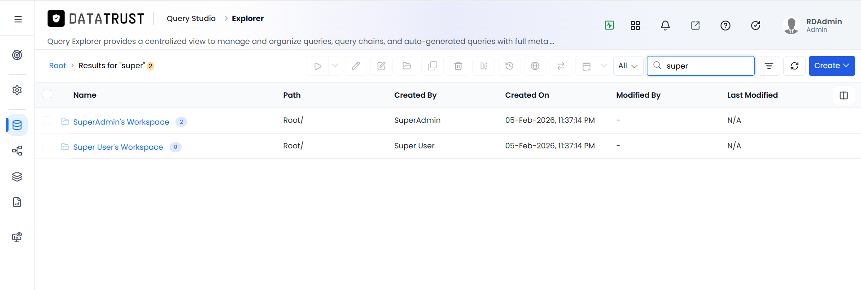Open the Create dropdown button
Screen dimensions: 861x290
(x=832, y=66)
